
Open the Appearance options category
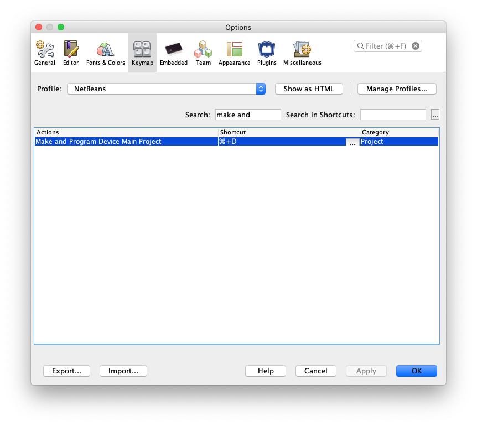234,53
